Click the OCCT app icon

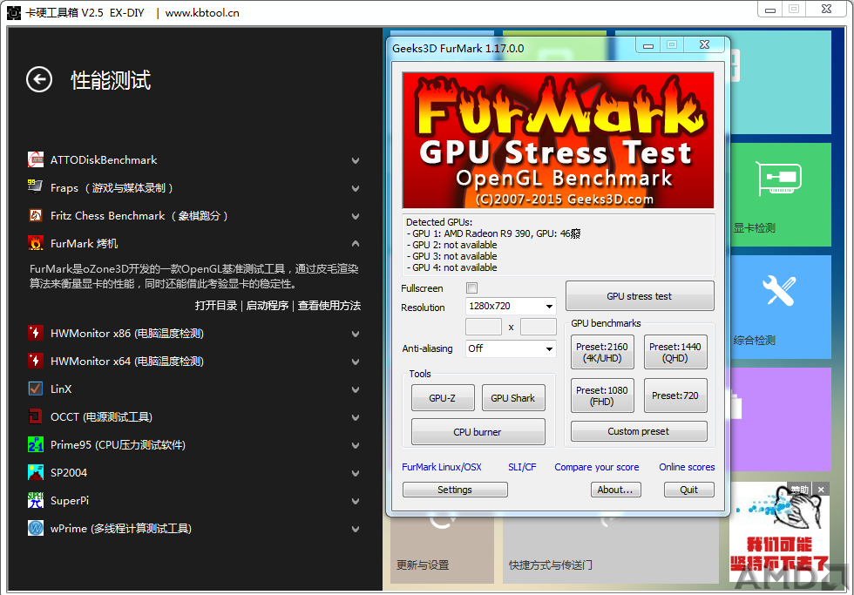coord(36,416)
